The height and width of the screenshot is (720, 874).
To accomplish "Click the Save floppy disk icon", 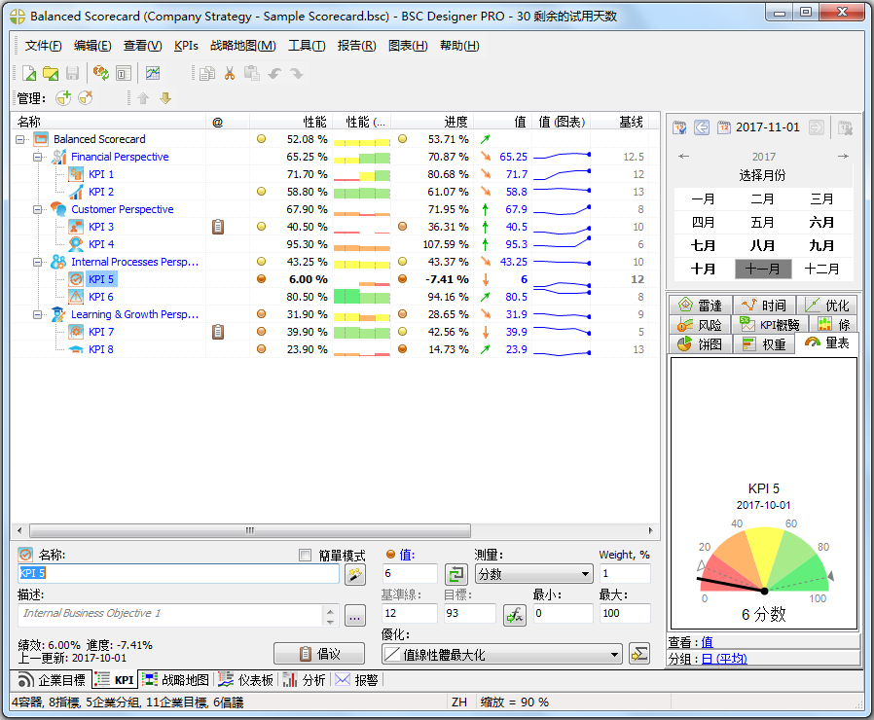I will (x=72, y=73).
